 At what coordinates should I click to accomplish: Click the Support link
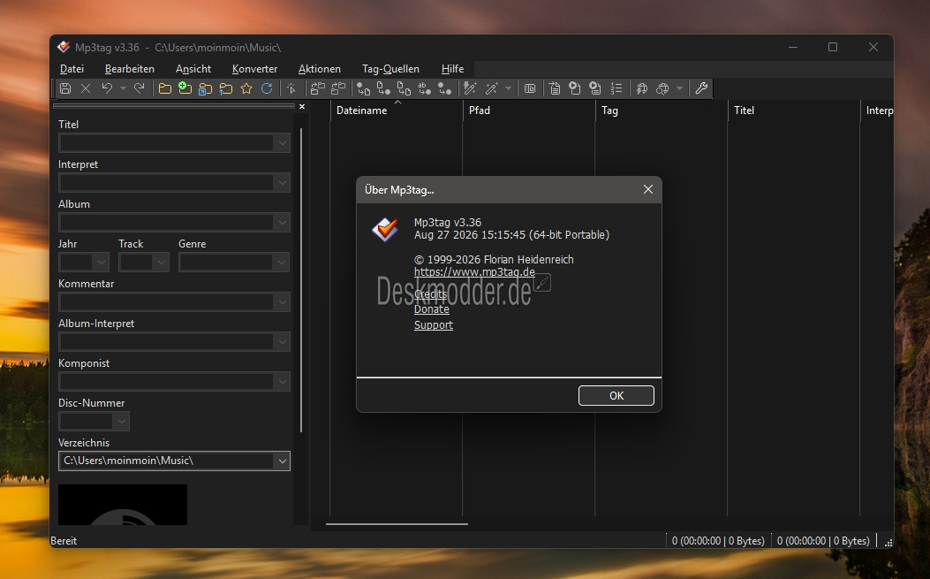pos(433,325)
